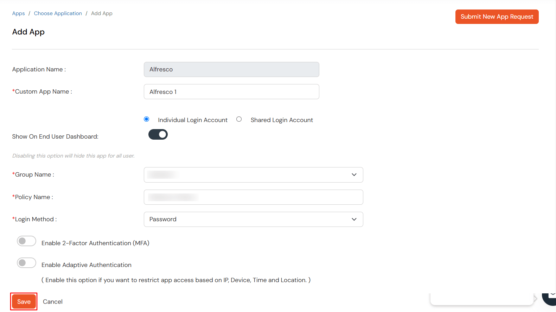Screen dimensions: 556x312
Task: Go to Choose Application breadcrumb
Action: point(58,13)
